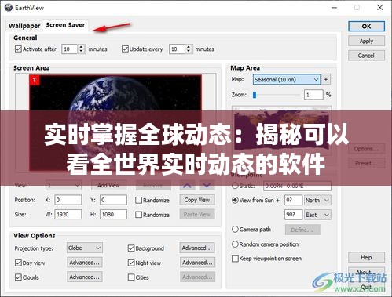Screen dimensions: 392x297
Task: Enable the Cities checkbox
Action: point(131,277)
